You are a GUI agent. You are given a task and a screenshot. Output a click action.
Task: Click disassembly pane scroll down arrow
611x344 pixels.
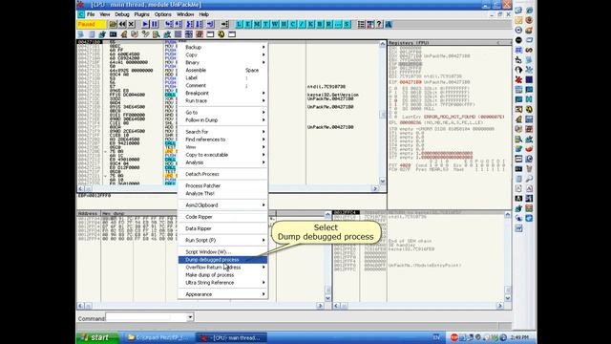pos(382,182)
